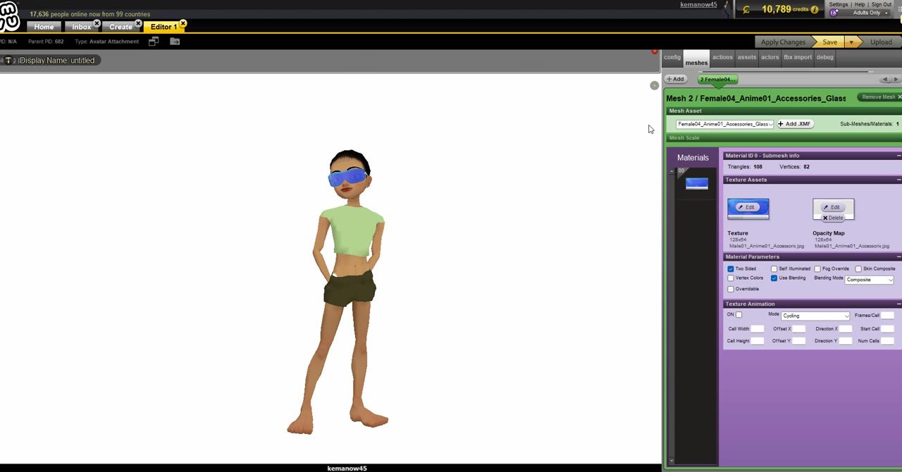Viewport: 902px width, 472px height.
Task: Enable the Overridable checkbox
Action: pos(731,290)
